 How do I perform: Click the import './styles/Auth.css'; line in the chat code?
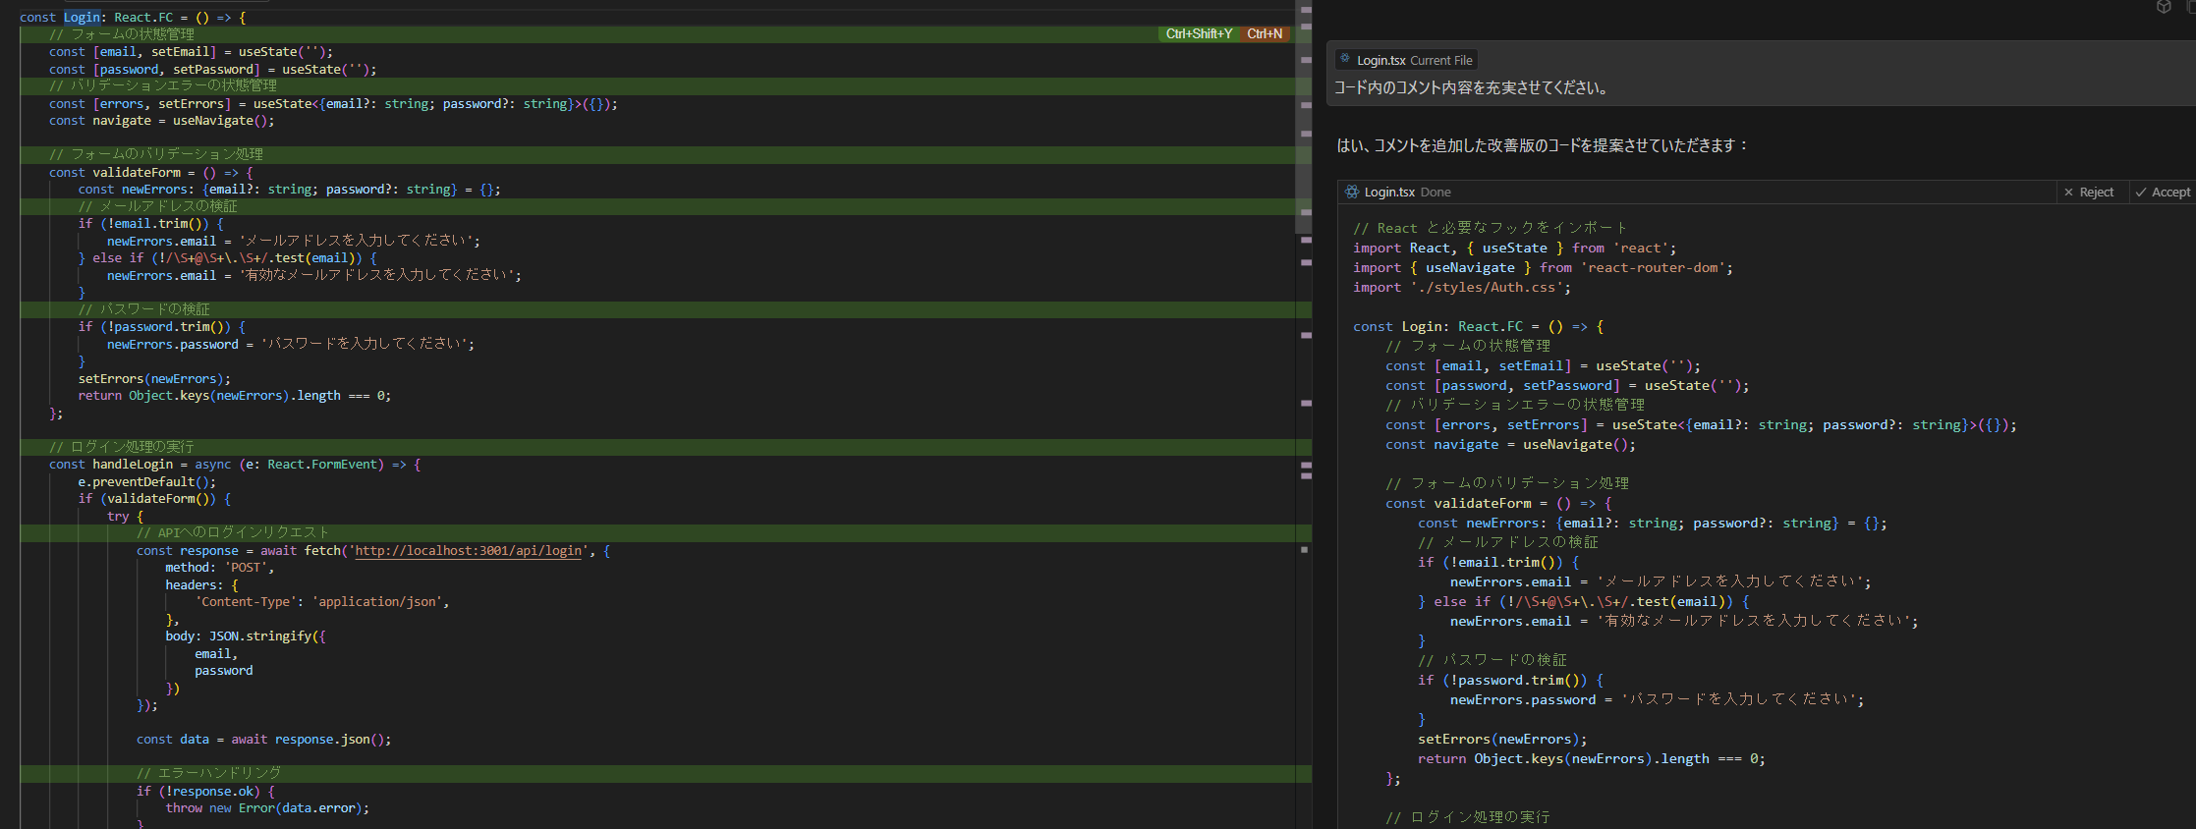(x=1462, y=288)
